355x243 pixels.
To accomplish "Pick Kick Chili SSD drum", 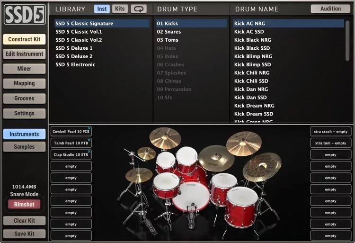I will (289, 81).
